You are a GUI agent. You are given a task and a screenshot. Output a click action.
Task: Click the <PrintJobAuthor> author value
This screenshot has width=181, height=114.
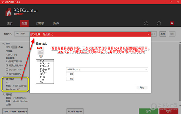click(x=21, y=101)
